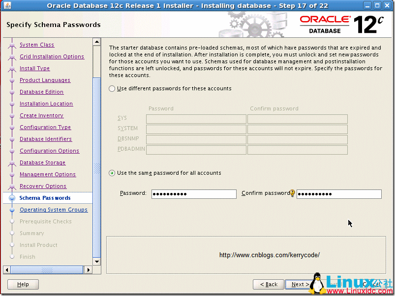Click the right arrow of the horizontal scrollbar

click(x=89, y=269)
